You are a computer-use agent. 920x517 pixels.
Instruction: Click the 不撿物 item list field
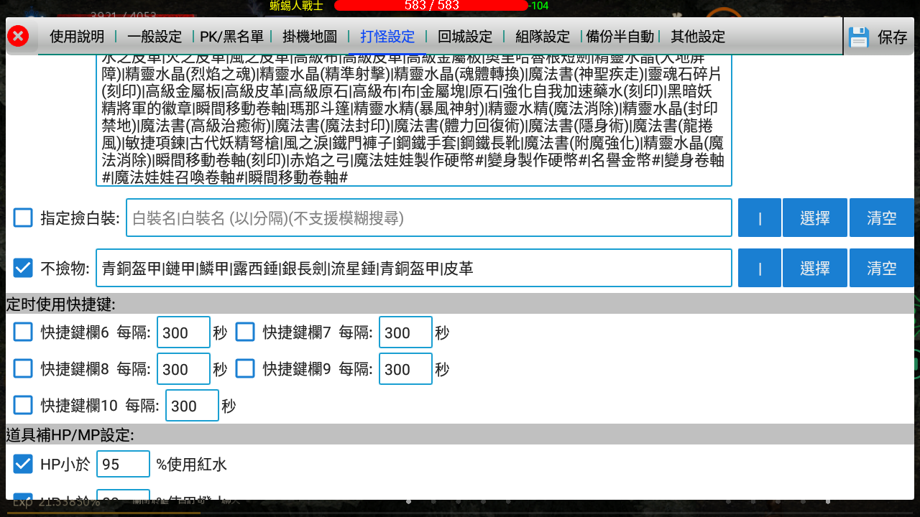click(414, 268)
